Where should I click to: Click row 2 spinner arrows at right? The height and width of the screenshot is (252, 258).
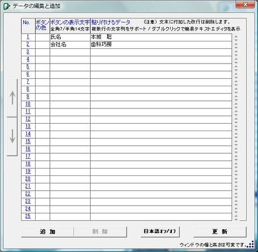[x=236, y=46]
